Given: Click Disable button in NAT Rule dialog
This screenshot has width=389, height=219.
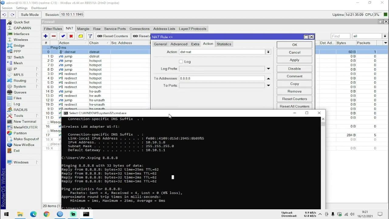Looking at the screenshot, I should [294, 69].
